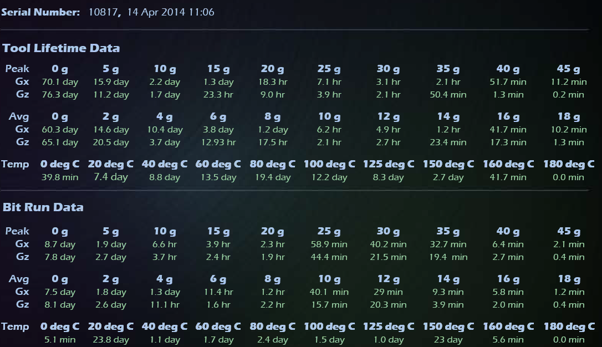Viewport: 602px width, 347px height.
Task: Click the "50.4 min" value
Action: point(448,95)
